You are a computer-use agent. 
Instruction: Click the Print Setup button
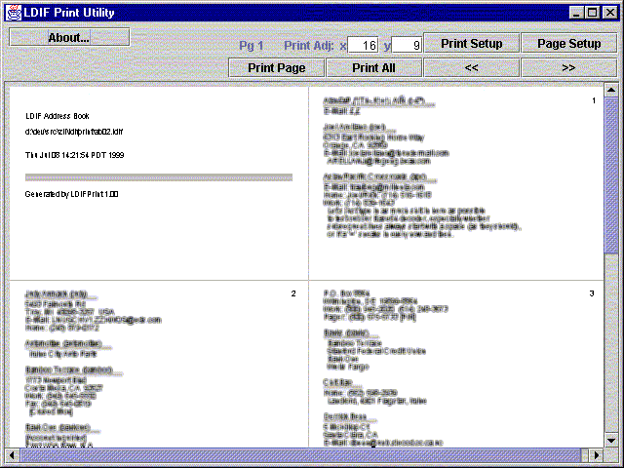tap(472, 43)
